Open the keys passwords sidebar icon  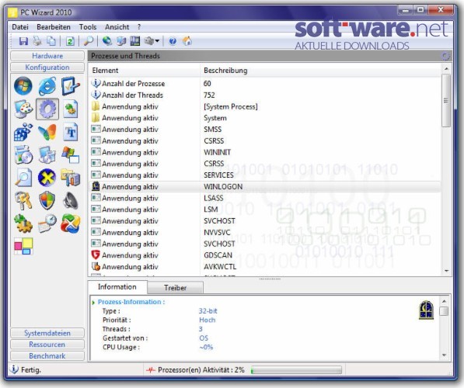pos(23,201)
